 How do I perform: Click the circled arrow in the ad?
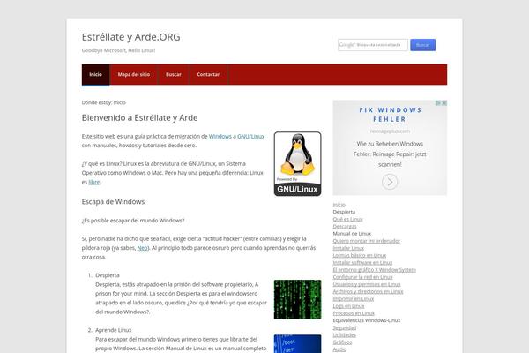pyautogui.click(x=390, y=182)
